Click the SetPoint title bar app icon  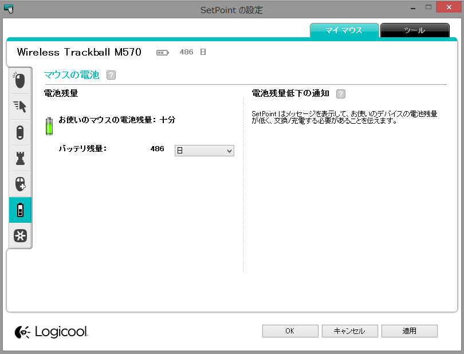[x=9, y=9]
